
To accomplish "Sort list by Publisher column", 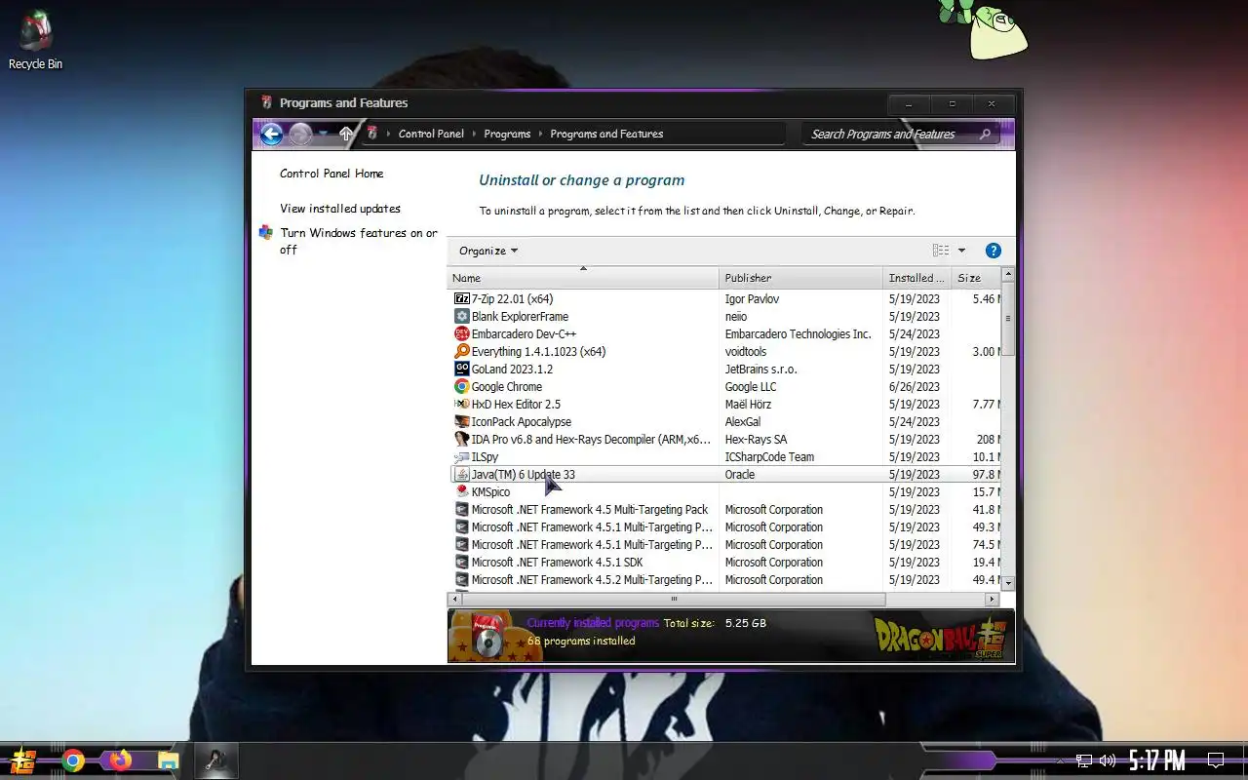I will (801, 278).
